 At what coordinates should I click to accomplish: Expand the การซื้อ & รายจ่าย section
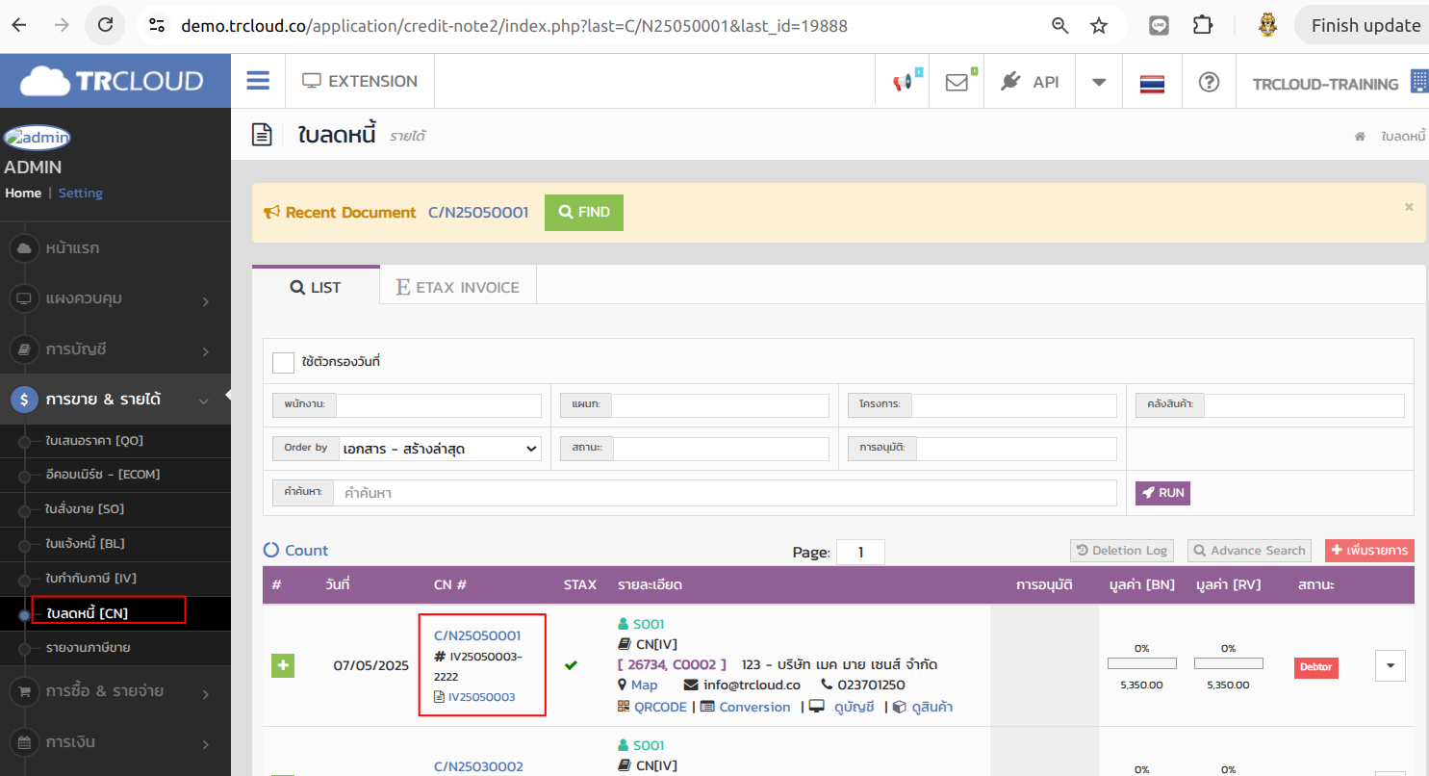115,691
